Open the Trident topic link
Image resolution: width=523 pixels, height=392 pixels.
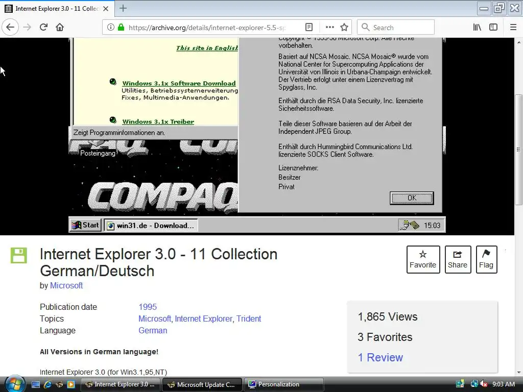[249, 318]
